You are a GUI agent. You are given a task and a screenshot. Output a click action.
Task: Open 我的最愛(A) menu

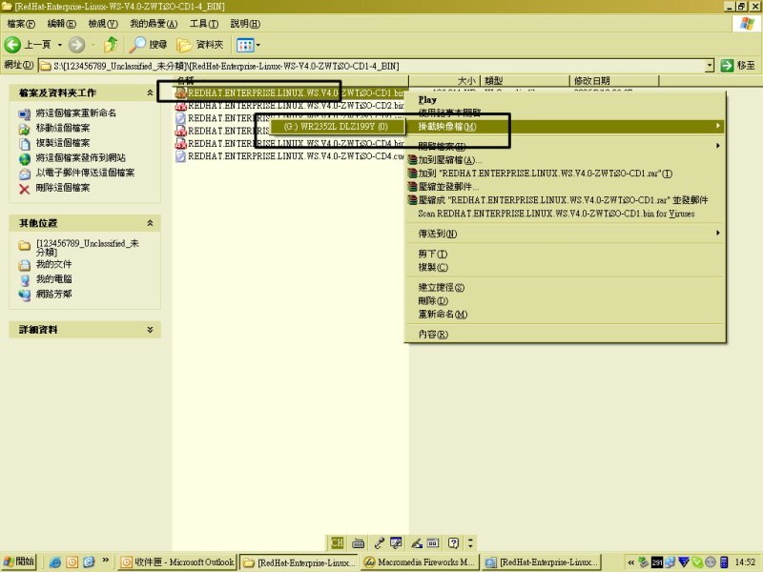154,23
